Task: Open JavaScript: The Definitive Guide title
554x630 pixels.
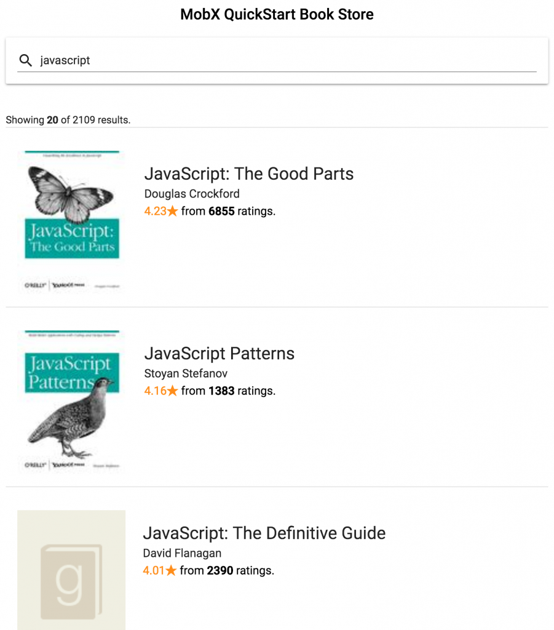Action: point(264,533)
